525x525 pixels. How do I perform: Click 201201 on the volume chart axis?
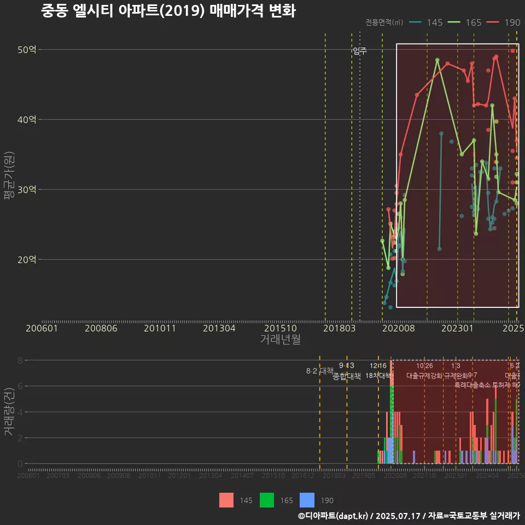[x=179, y=475]
